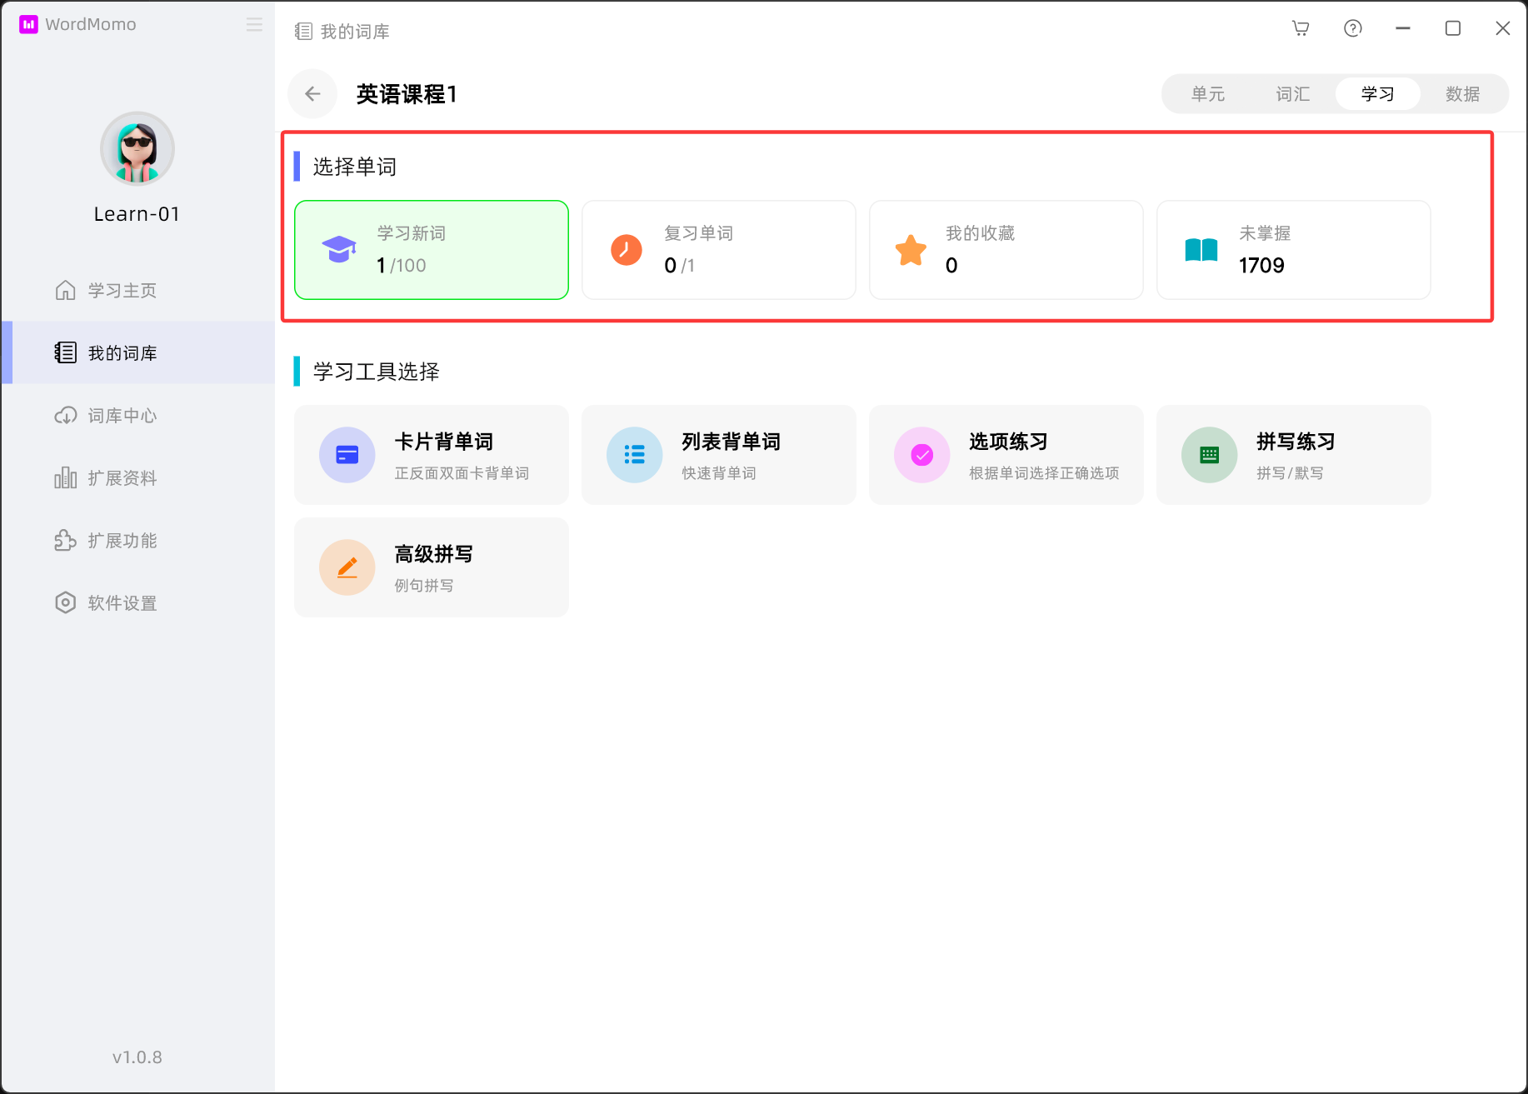Open 高级拼写 advanced spelling tool
The width and height of the screenshot is (1528, 1094).
pos(432,567)
